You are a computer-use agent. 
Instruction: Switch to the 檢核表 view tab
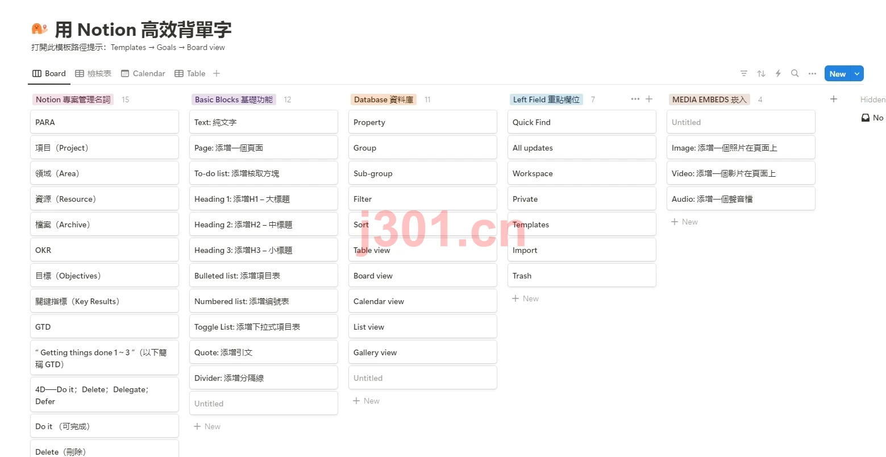pos(93,73)
